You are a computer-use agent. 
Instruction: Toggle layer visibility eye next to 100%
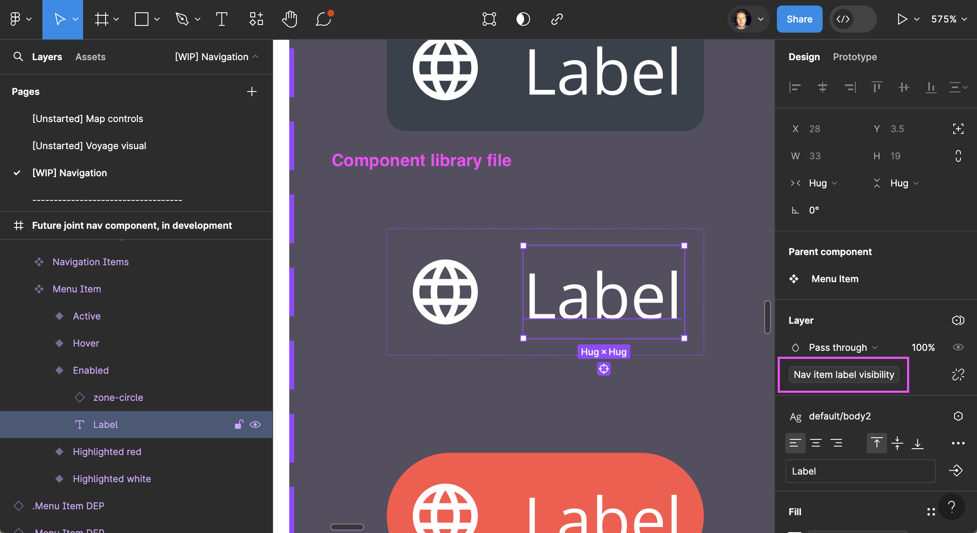958,347
